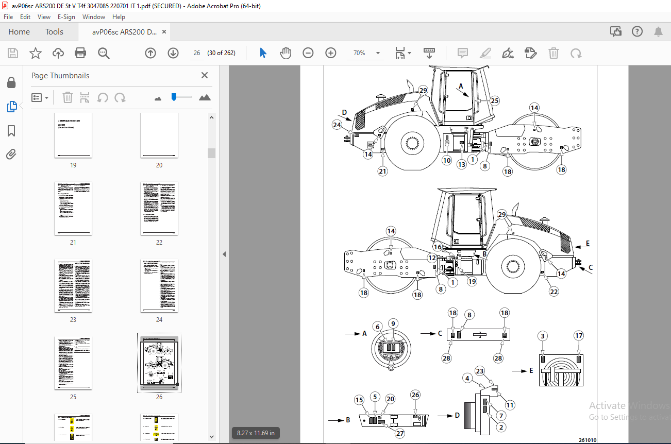Click the delete trash icon in toolbar
671x444 pixels.
coord(553,53)
